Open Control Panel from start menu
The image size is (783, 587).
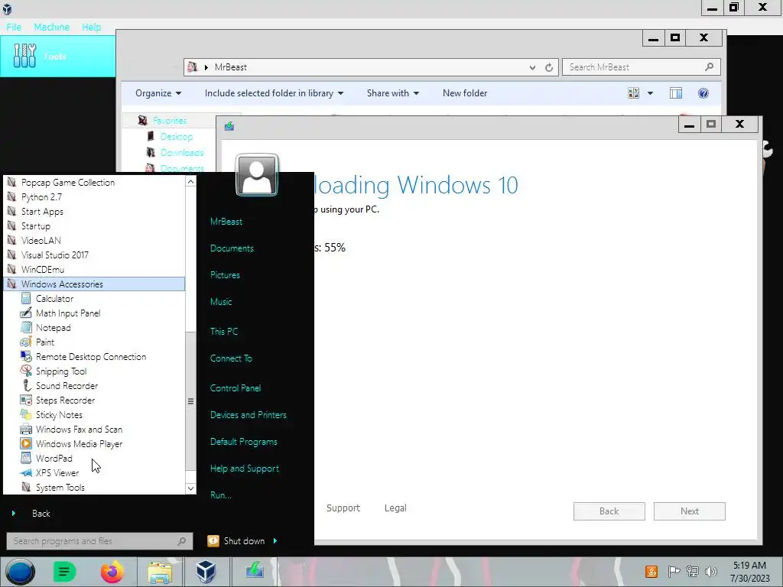click(x=236, y=388)
